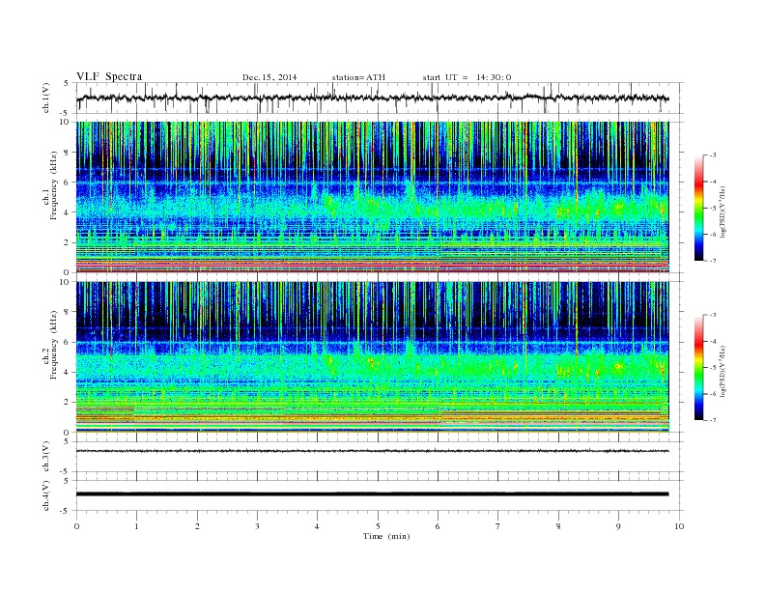Click the color scale bar beside ch.2 spectrogram

pyautogui.click(x=698, y=368)
